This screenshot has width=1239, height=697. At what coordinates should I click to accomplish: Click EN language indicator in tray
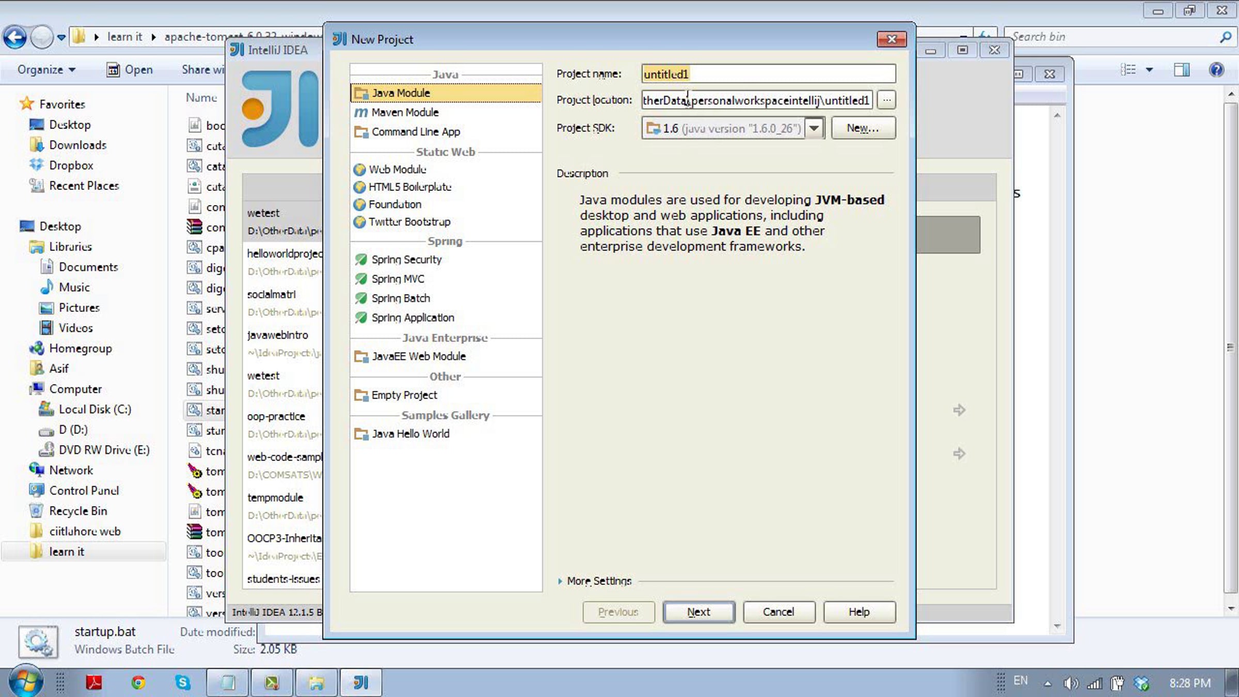tap(1021, 681)
